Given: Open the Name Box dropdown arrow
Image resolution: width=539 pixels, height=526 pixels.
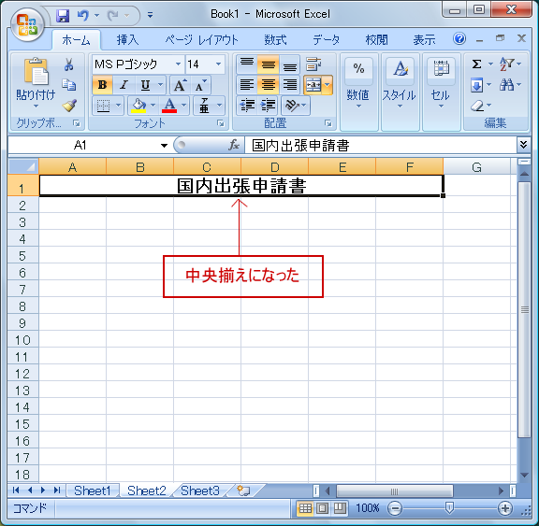Looking at the screenshot, I should 164,146.
